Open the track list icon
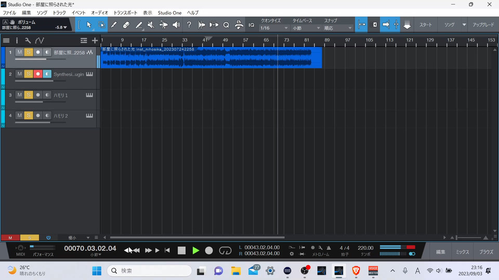 click(x=6, y=40)
